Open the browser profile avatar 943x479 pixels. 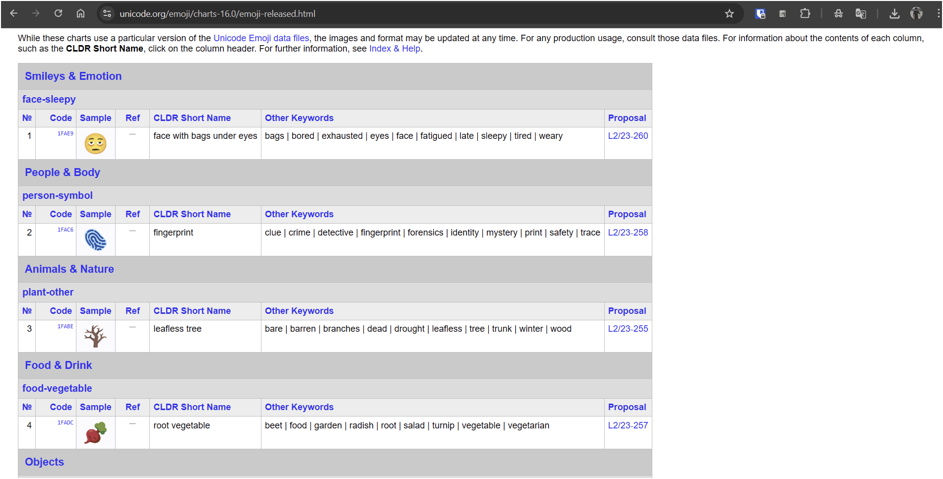916,13
